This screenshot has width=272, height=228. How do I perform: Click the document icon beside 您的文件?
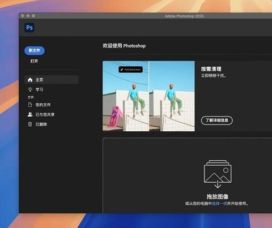point(30,105)
